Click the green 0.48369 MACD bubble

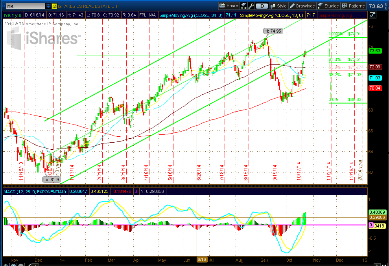pyautogui.click(x=377, y=212)
